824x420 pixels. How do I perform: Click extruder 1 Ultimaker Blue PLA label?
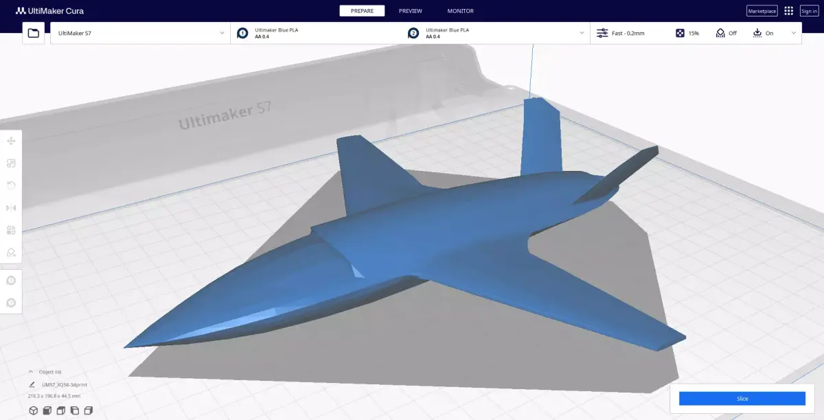[x=276, y=30]
